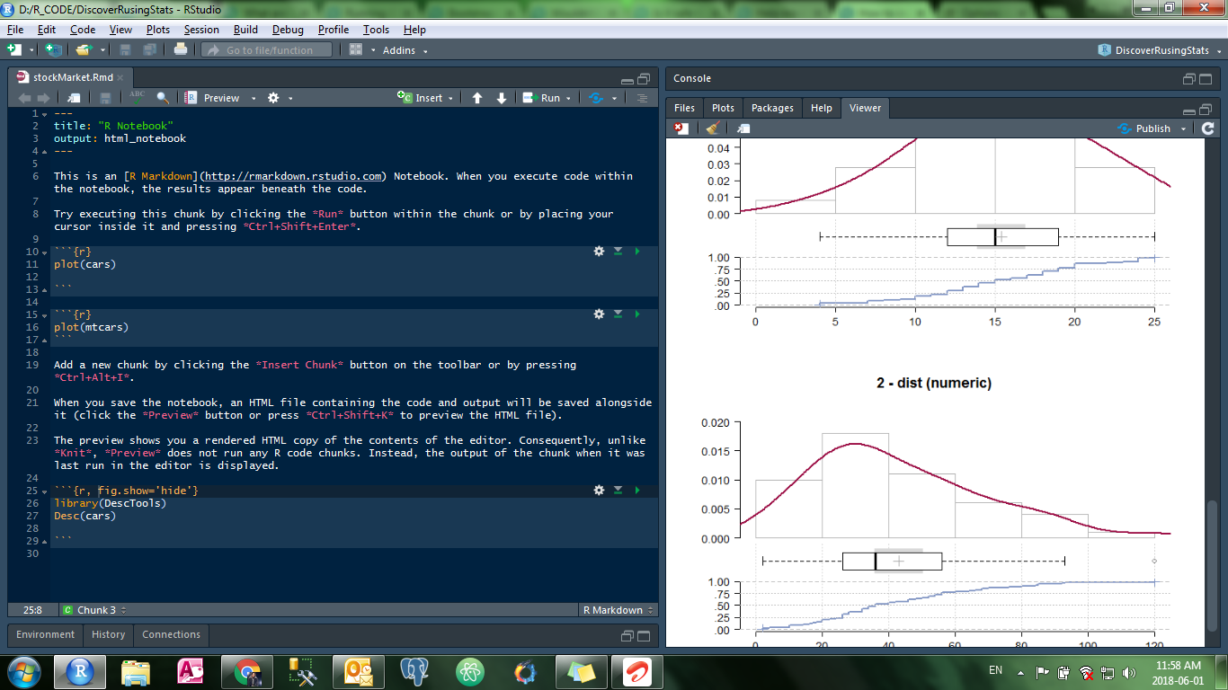Open the History tab
1228x690 pixels.
click(x=108, y=634)
